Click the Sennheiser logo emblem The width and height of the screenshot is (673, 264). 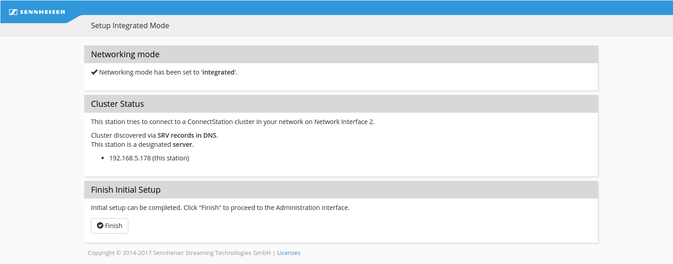(x=13, y=12)
